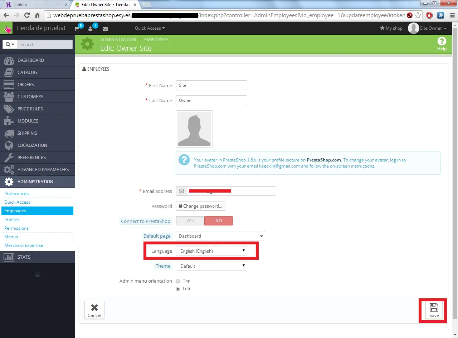This screenshot has height=338, width=458.
Task: Open the Catalog section
Action: pos(38,72)
